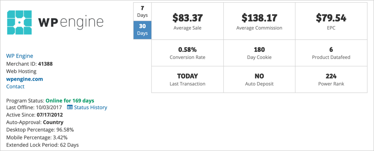
Task: Open the WP Engine merchant link
Action: coord(20,56)
